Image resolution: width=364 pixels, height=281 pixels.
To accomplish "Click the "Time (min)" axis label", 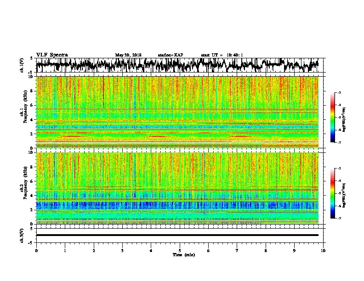I will (x=184, y=255).
